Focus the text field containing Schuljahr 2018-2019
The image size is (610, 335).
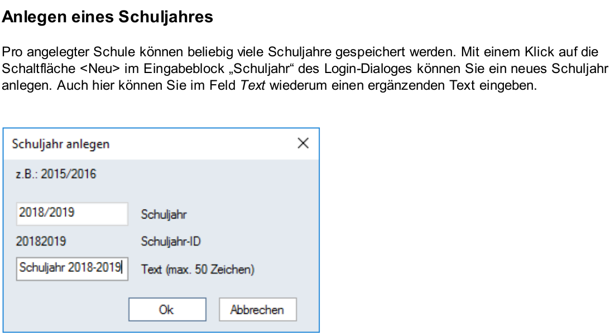click(x=72, y=269)
